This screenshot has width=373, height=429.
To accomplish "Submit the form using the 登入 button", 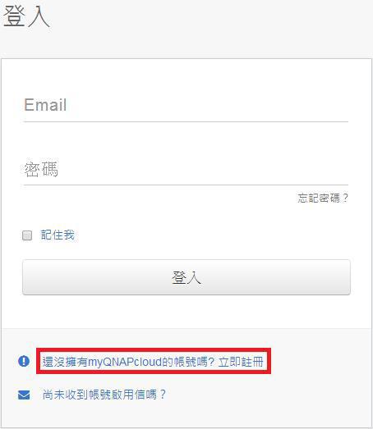I will tap(186, 277).
